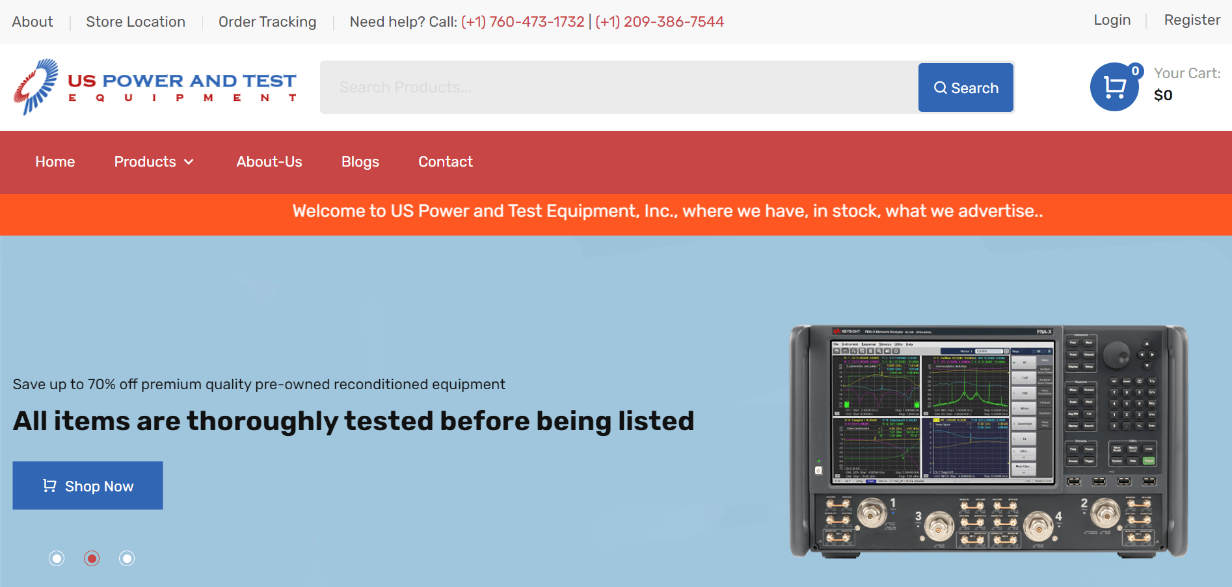Click the cart icon inside Shop Now button
The height and width of the screenshot is (587, 1232).
tap(49, 485)
